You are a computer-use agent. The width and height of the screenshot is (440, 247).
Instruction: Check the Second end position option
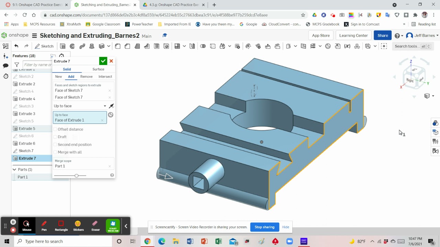click(x=55, y=144)
